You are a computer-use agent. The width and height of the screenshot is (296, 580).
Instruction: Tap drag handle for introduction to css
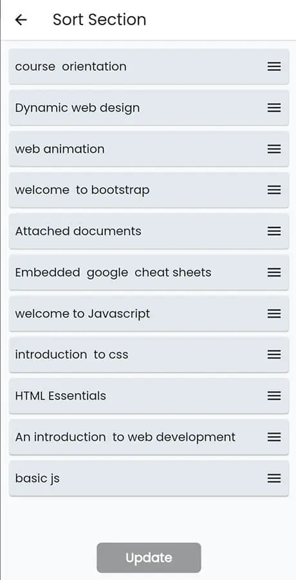274,354
